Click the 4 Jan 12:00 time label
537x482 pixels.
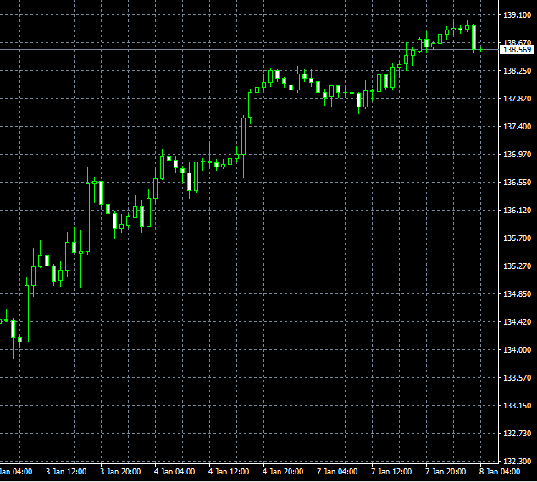pos(229,472)
